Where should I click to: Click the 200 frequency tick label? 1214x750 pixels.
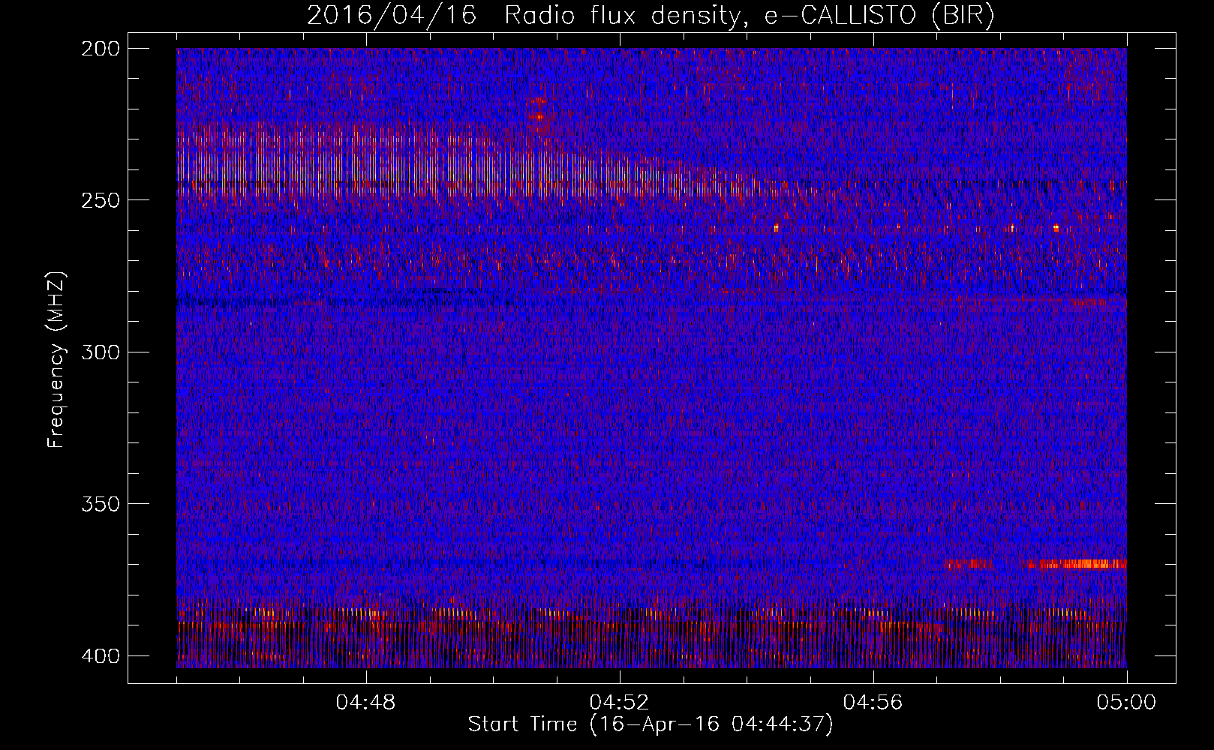100,49
